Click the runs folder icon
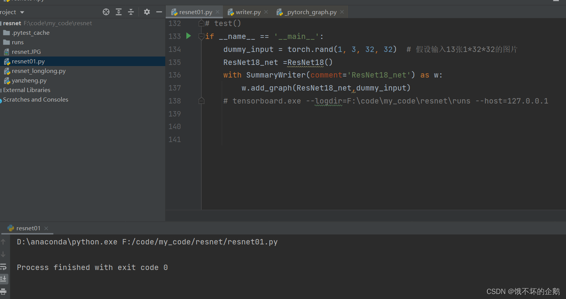Image resolution: width=566 pixels, height=299 pixels. (x=6, y=42)
